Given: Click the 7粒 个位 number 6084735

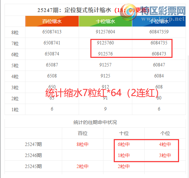Looking at the screenshot, I should pyautogui.click(x=159, y=43).
